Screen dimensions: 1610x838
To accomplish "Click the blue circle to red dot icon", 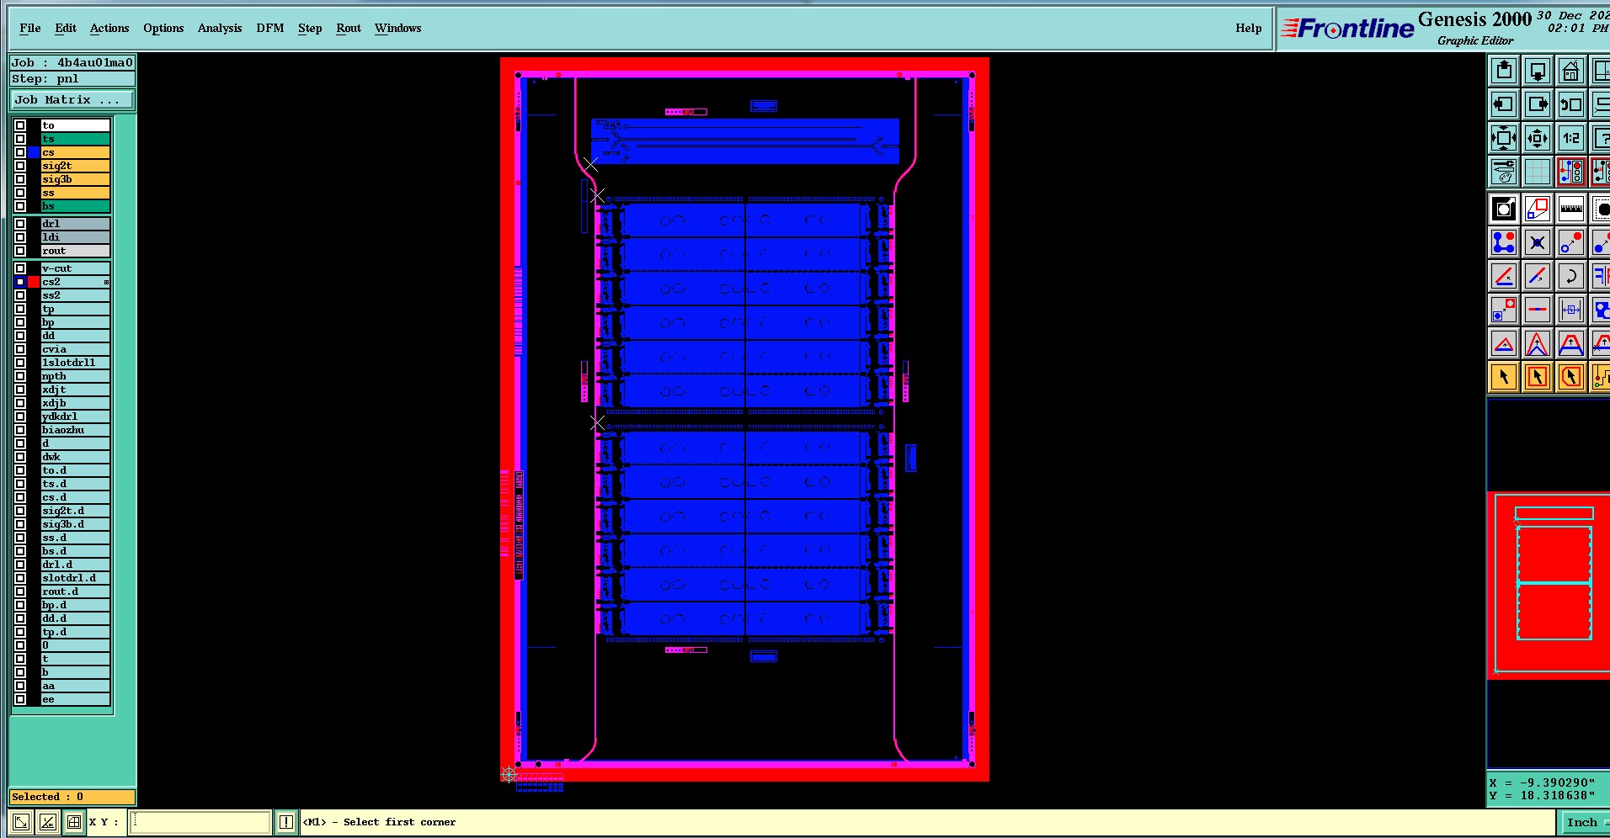I will (1571, 242).
